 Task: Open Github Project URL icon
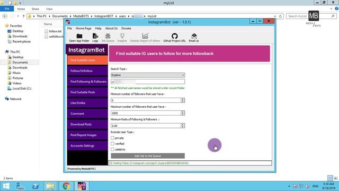tap(174, 38)
